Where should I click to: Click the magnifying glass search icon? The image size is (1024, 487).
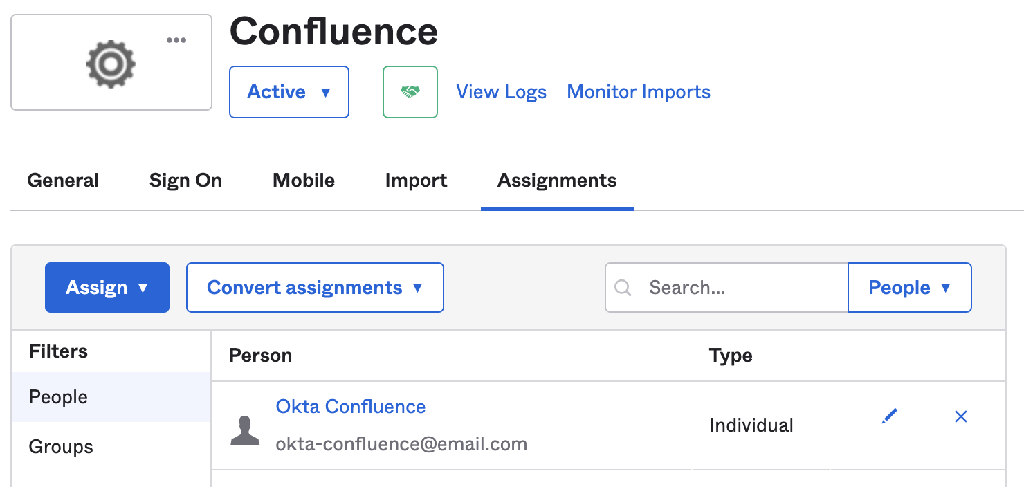point(623,288)
